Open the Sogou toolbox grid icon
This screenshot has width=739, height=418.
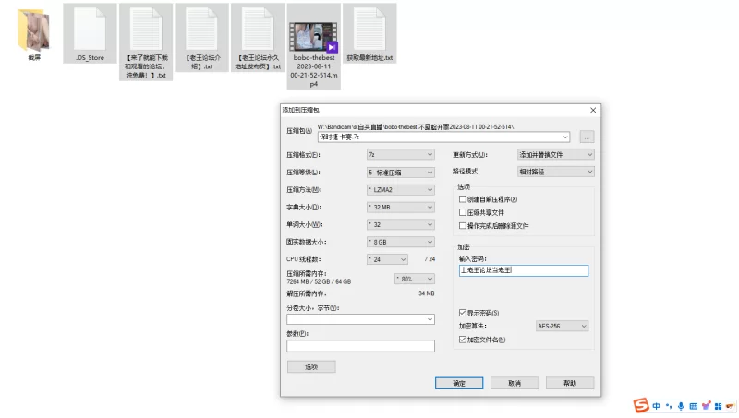tap(718, 406)
